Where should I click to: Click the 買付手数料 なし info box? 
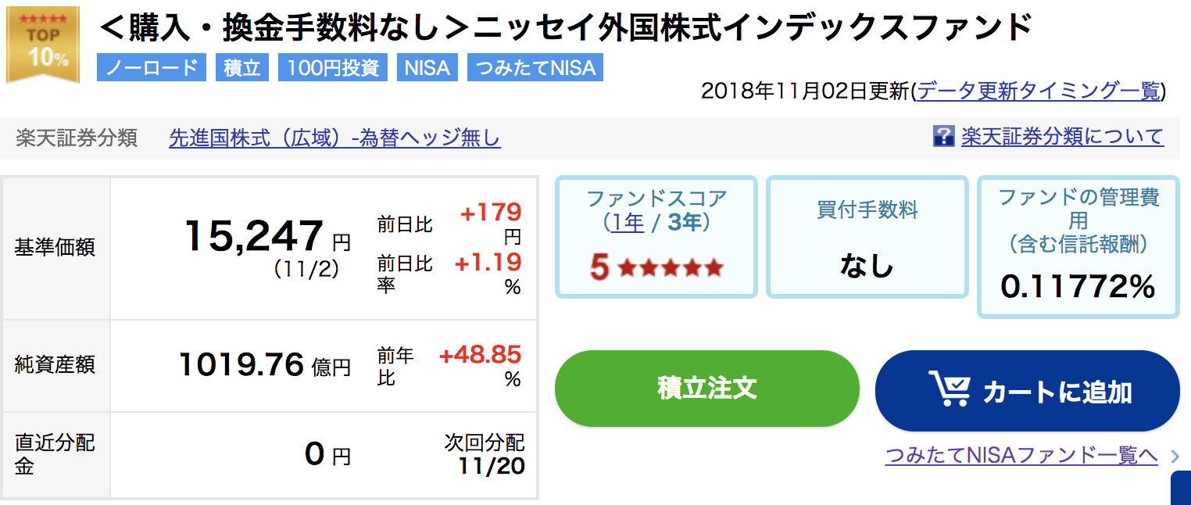(867, 237)
